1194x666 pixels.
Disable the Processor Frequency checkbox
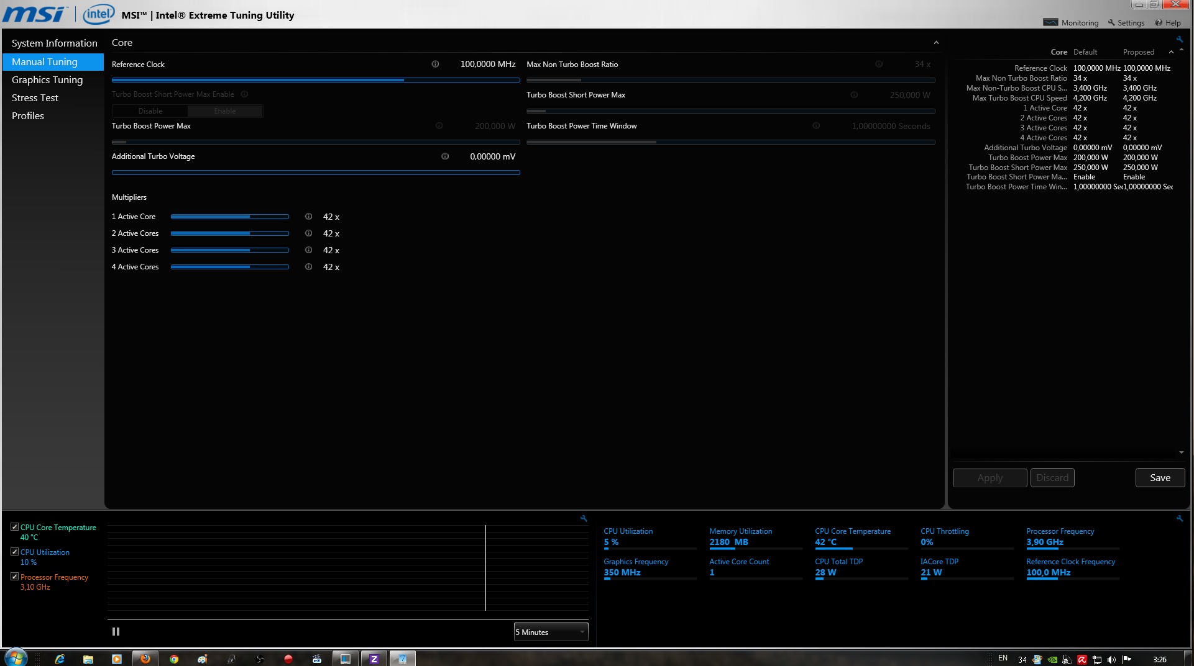coord(14,577)
